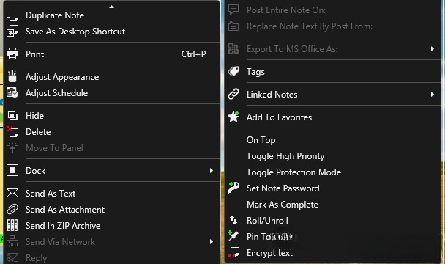Click the Tags label icon
Viewport: 445px width, 264px height.
coord(233,71)
